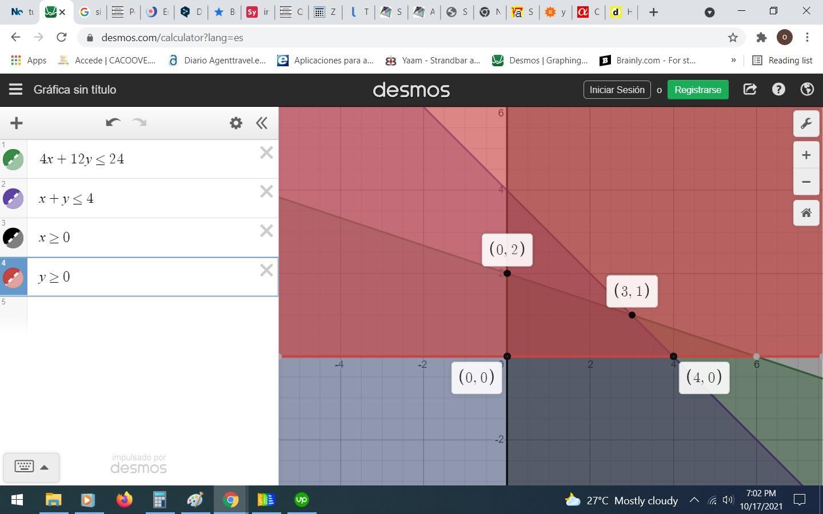Image resolution: width=823 pixels, height=514 pixels.
Task: Click the green Registrarse button
Action: pyautogui.click(x=697, y=90)
